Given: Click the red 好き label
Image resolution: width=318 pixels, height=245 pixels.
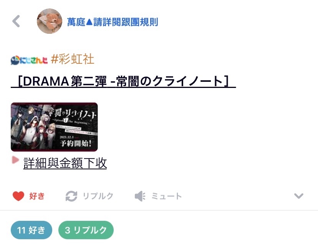Looking at the screenshot, I should pyautogui.click(x=37, y=196).
